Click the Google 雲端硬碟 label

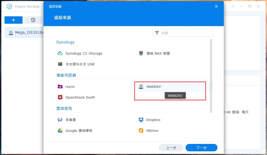click(x=79, y=131)
